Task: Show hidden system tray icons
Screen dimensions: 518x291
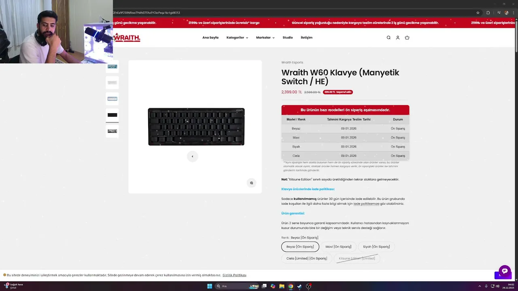Action: (x=480, y=286)
